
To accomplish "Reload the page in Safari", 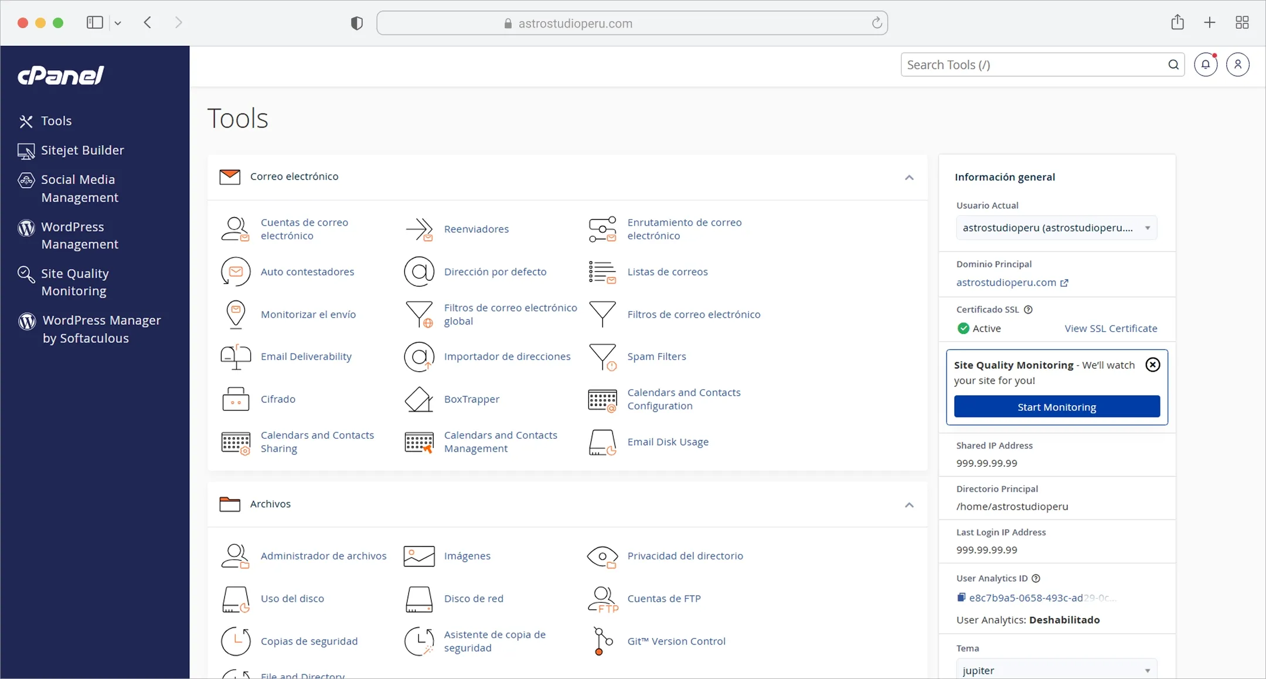I will pos(877,23).
